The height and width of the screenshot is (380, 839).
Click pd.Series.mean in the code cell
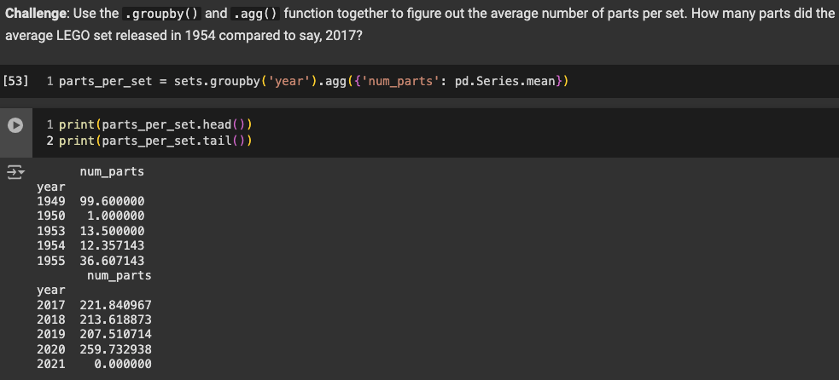505,81
